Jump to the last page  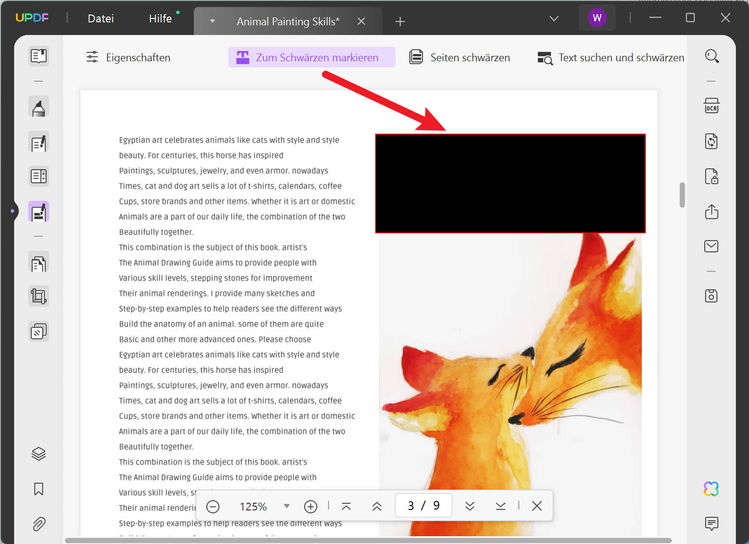click(500, 506)
